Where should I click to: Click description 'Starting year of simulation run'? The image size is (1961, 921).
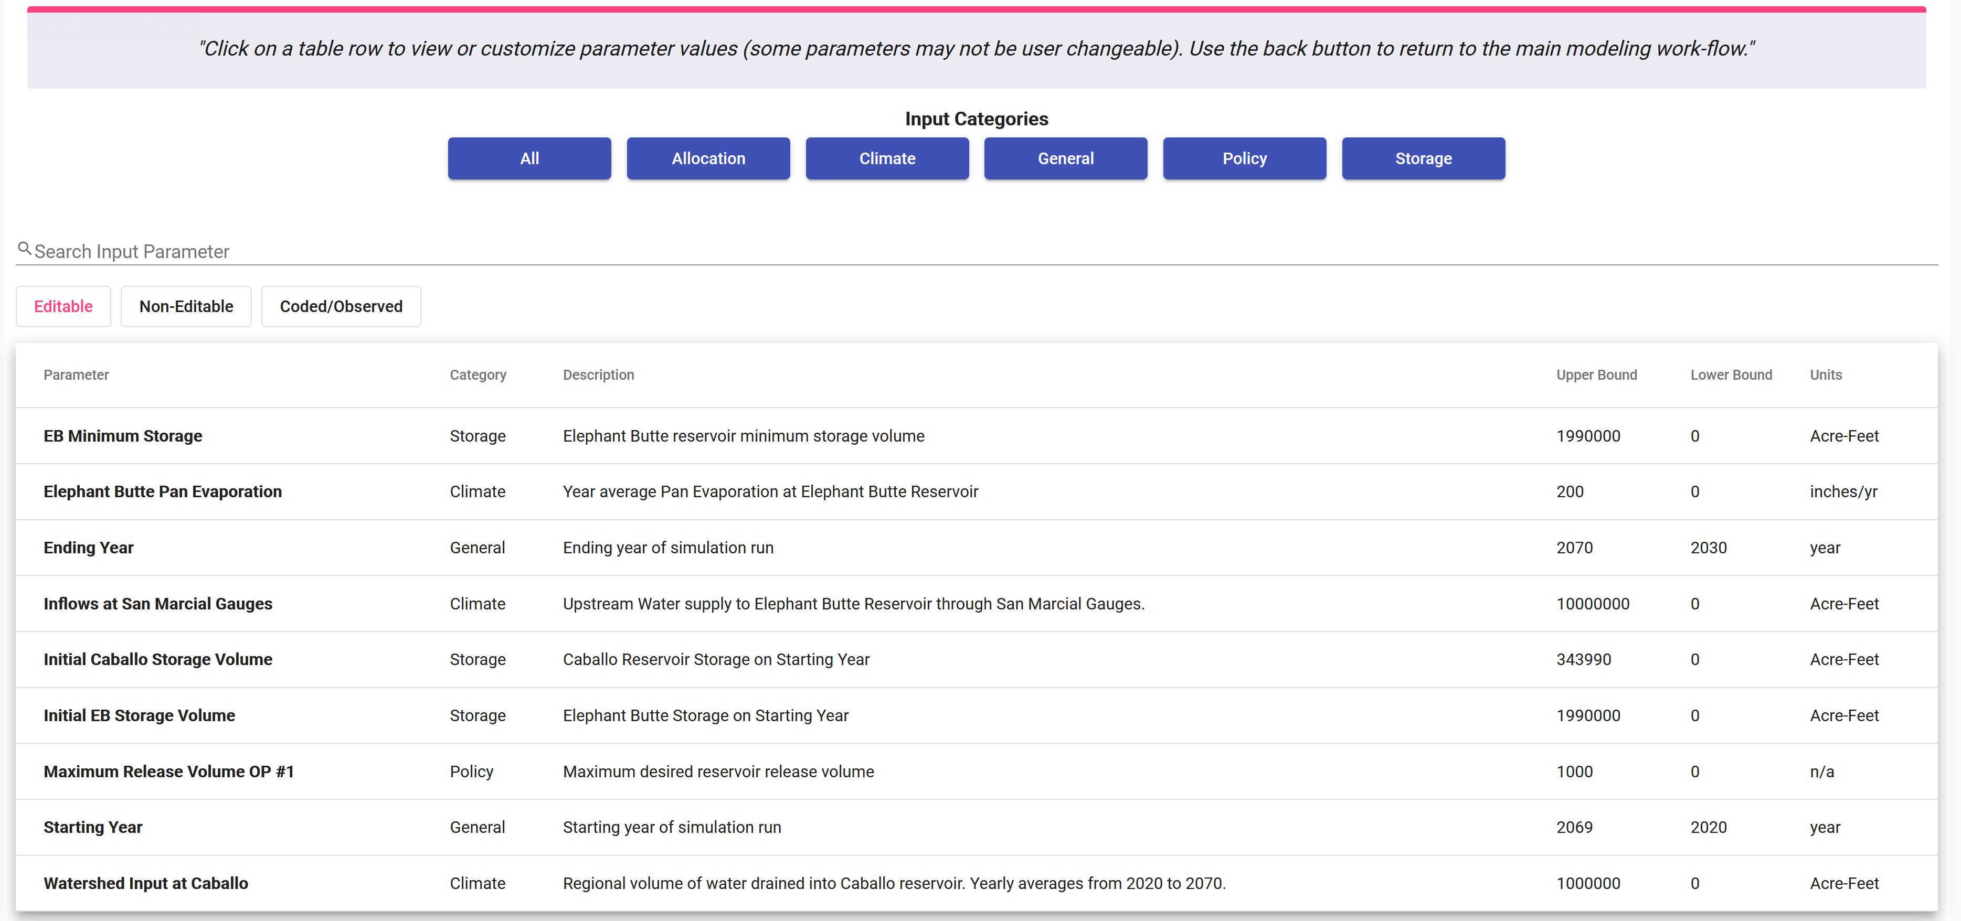(x=672, y=827)
